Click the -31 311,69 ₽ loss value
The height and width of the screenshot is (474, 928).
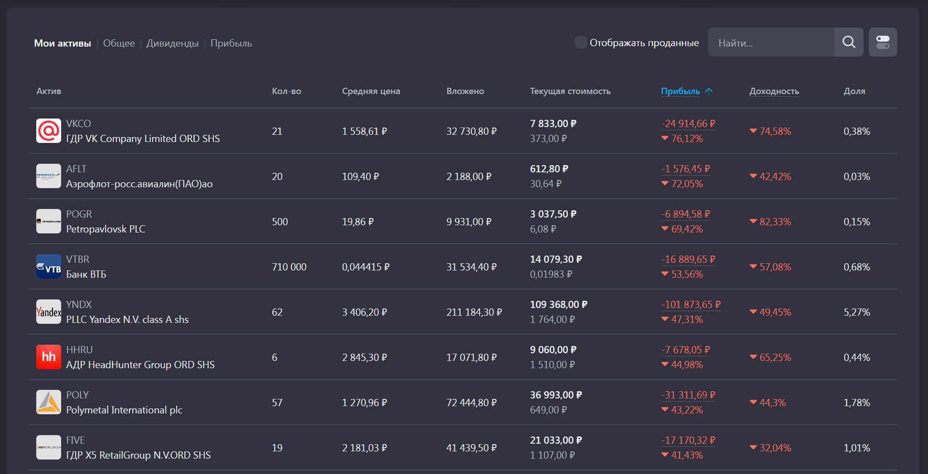pos(688,395)
